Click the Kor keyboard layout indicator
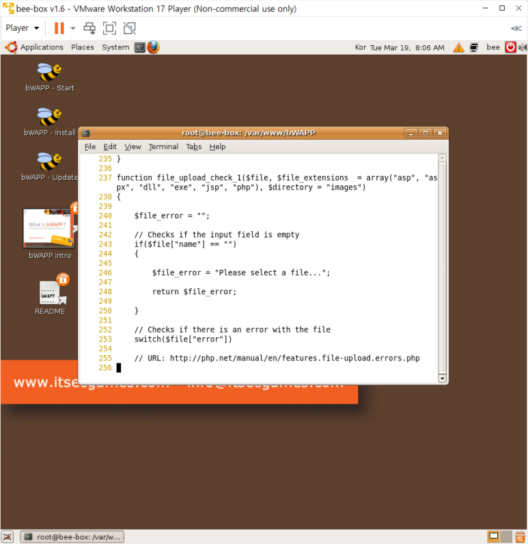 click(361, 47)
